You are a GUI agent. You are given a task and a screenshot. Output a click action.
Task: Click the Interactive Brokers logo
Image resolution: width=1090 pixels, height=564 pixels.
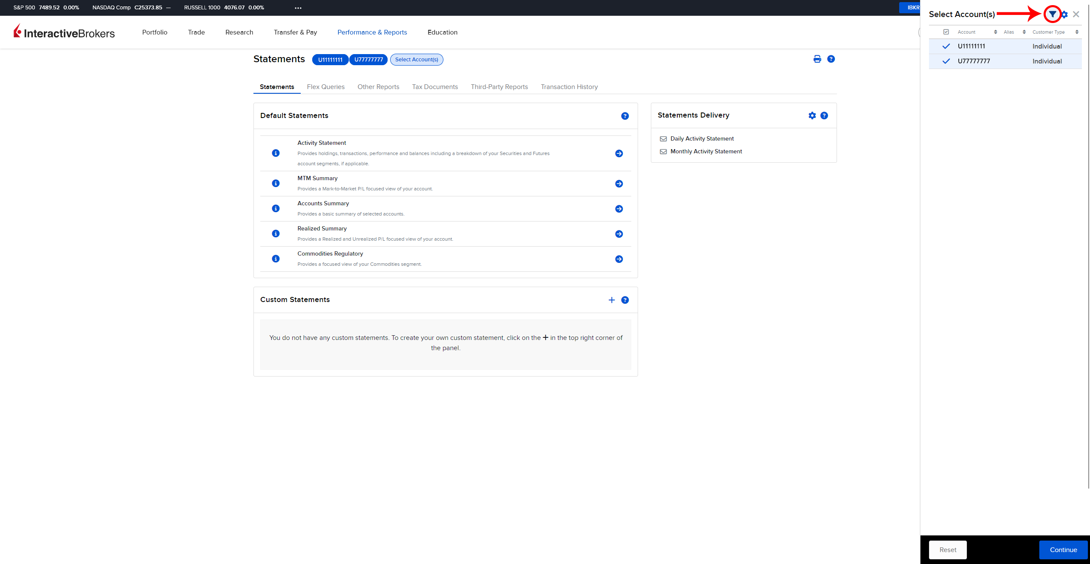point(64,32)
